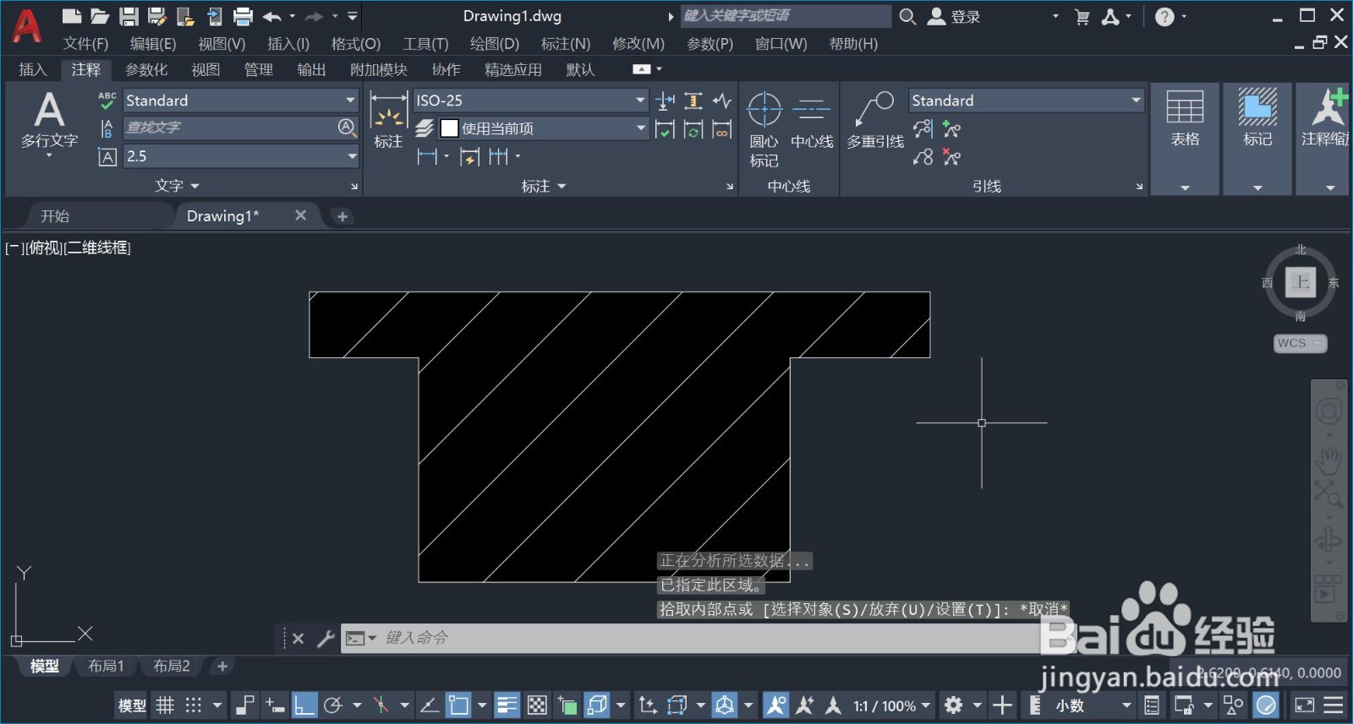Screen dimensions: 1353x724
Task: Click the Help question mark icon
Action: click(x=1164, y=16)
